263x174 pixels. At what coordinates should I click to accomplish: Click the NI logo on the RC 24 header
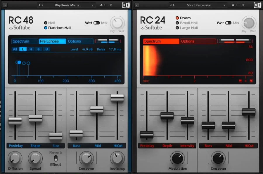[x=258, y=5]
